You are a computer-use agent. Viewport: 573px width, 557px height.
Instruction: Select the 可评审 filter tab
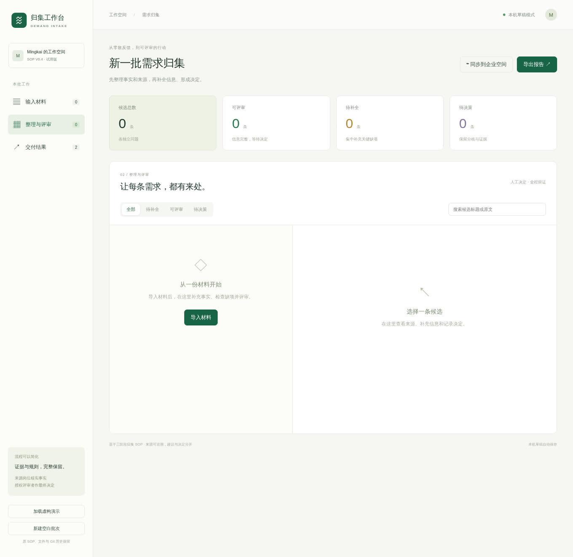coord(176,209)
